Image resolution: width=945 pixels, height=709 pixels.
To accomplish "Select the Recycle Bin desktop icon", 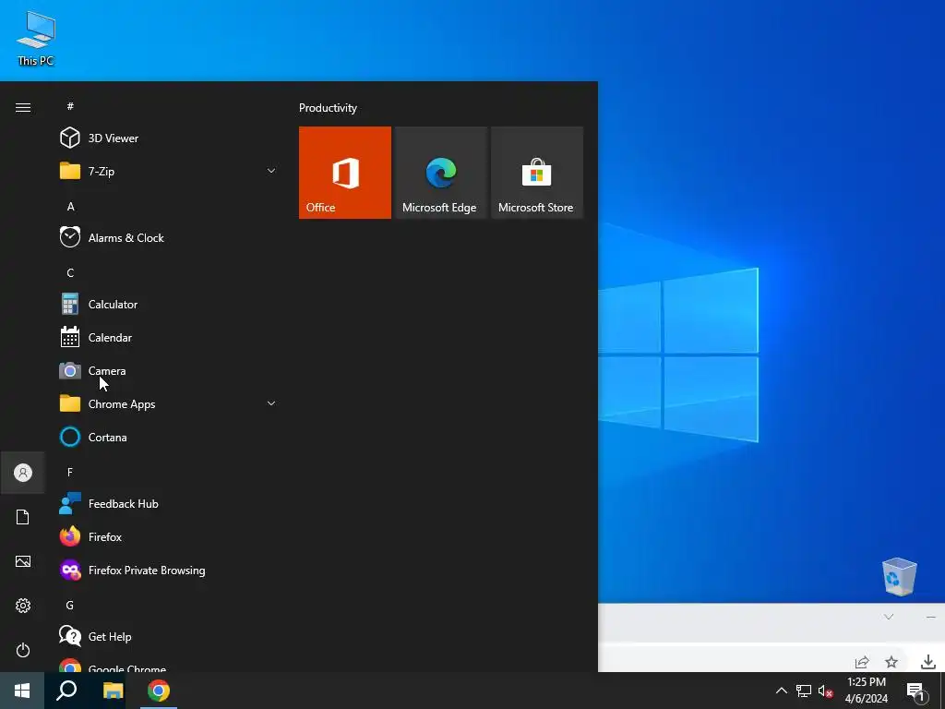I will coord(899,576).
